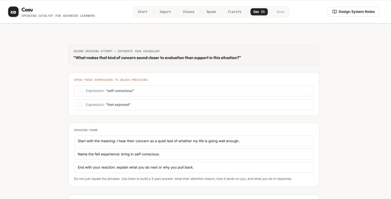
Task: Click the Cosu app title
Action: point(27,10)
